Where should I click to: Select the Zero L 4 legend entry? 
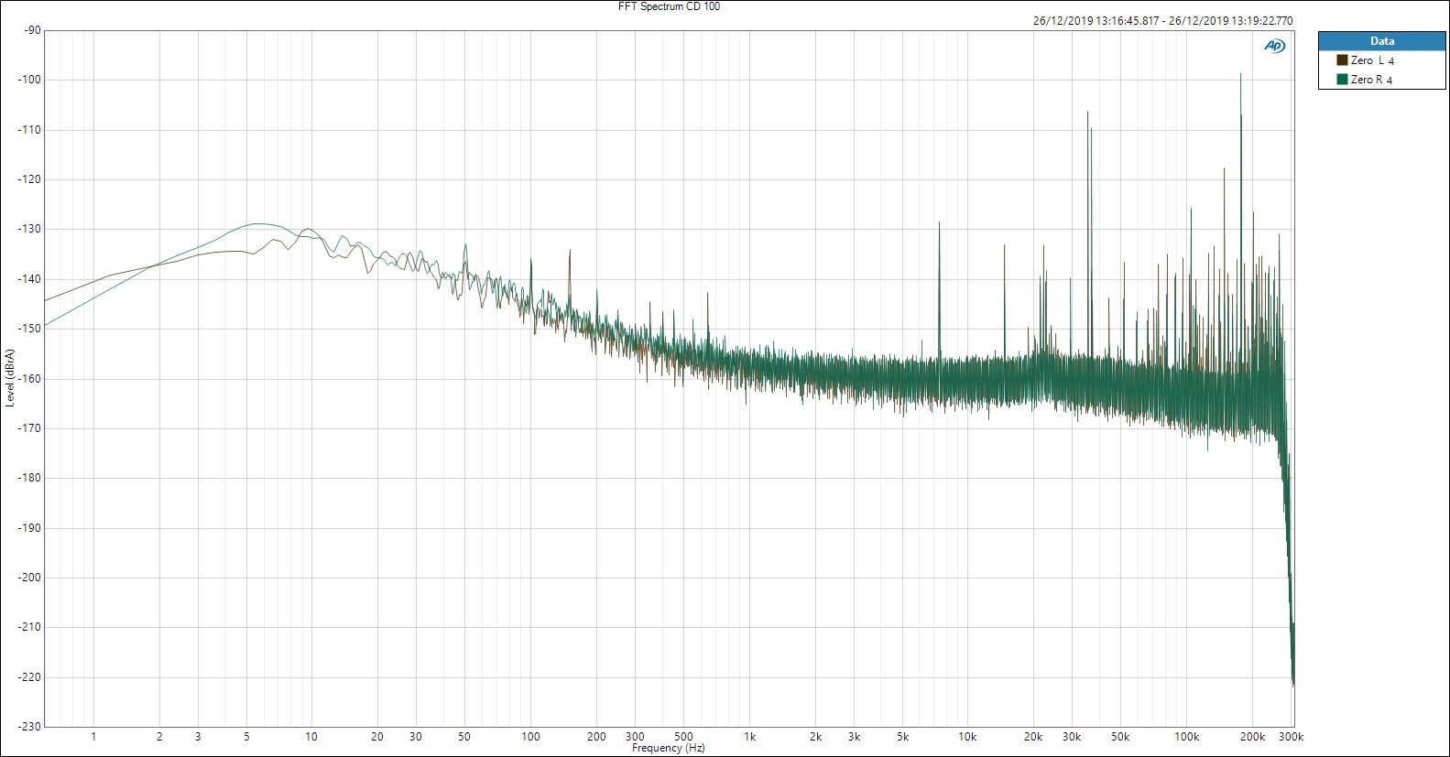(1372, 60)
